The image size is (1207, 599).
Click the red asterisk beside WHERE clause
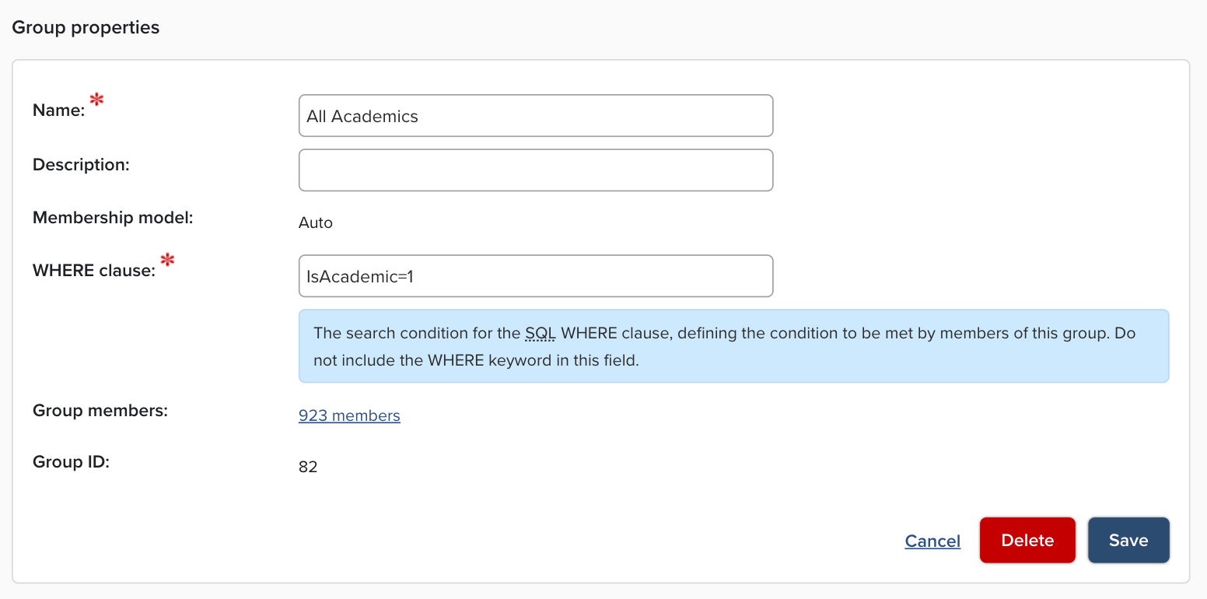coord(167,260)
